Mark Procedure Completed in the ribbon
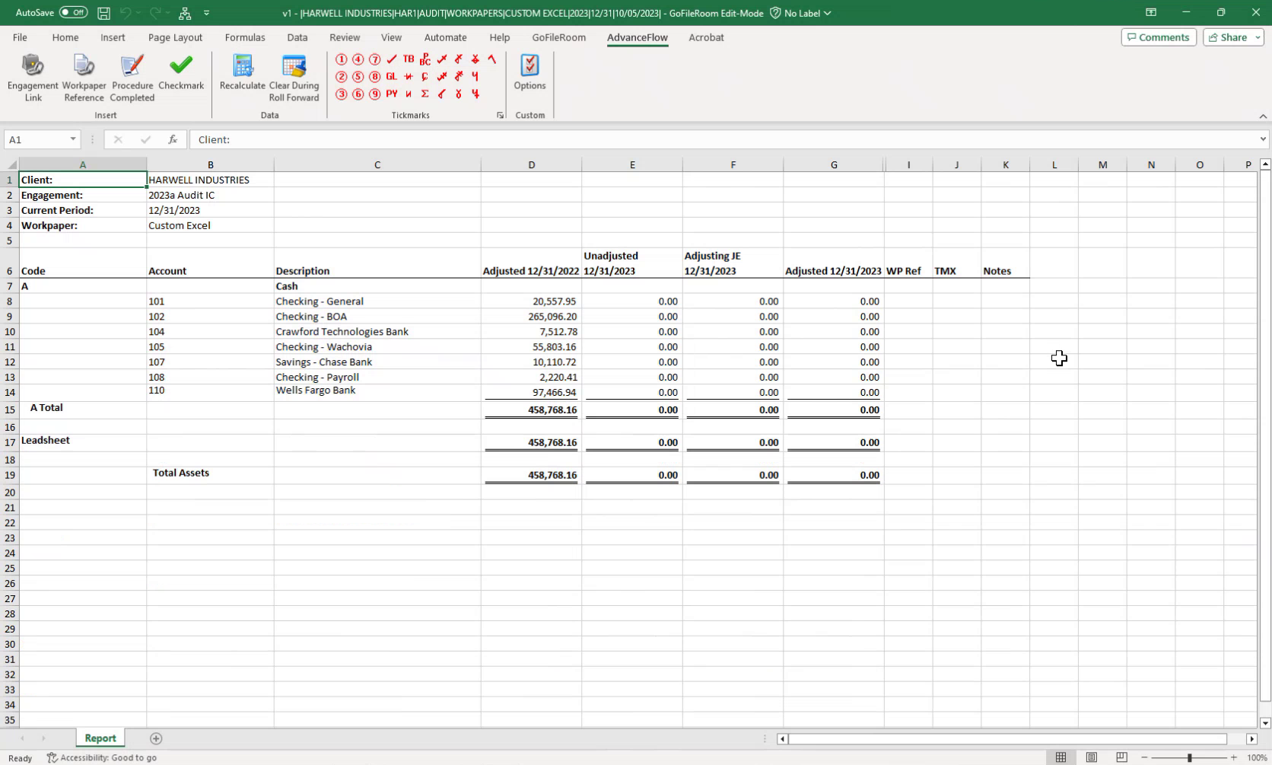The width and height of the screenshot is (1272, 765). (x=132, y=77)
